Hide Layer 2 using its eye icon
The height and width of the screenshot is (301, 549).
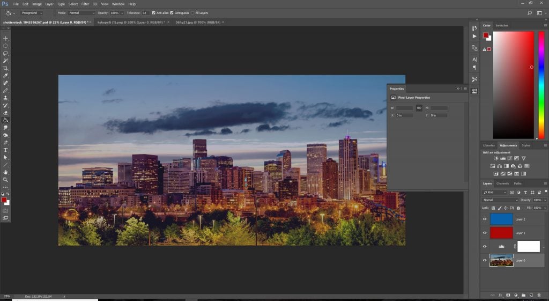point(485,219)
